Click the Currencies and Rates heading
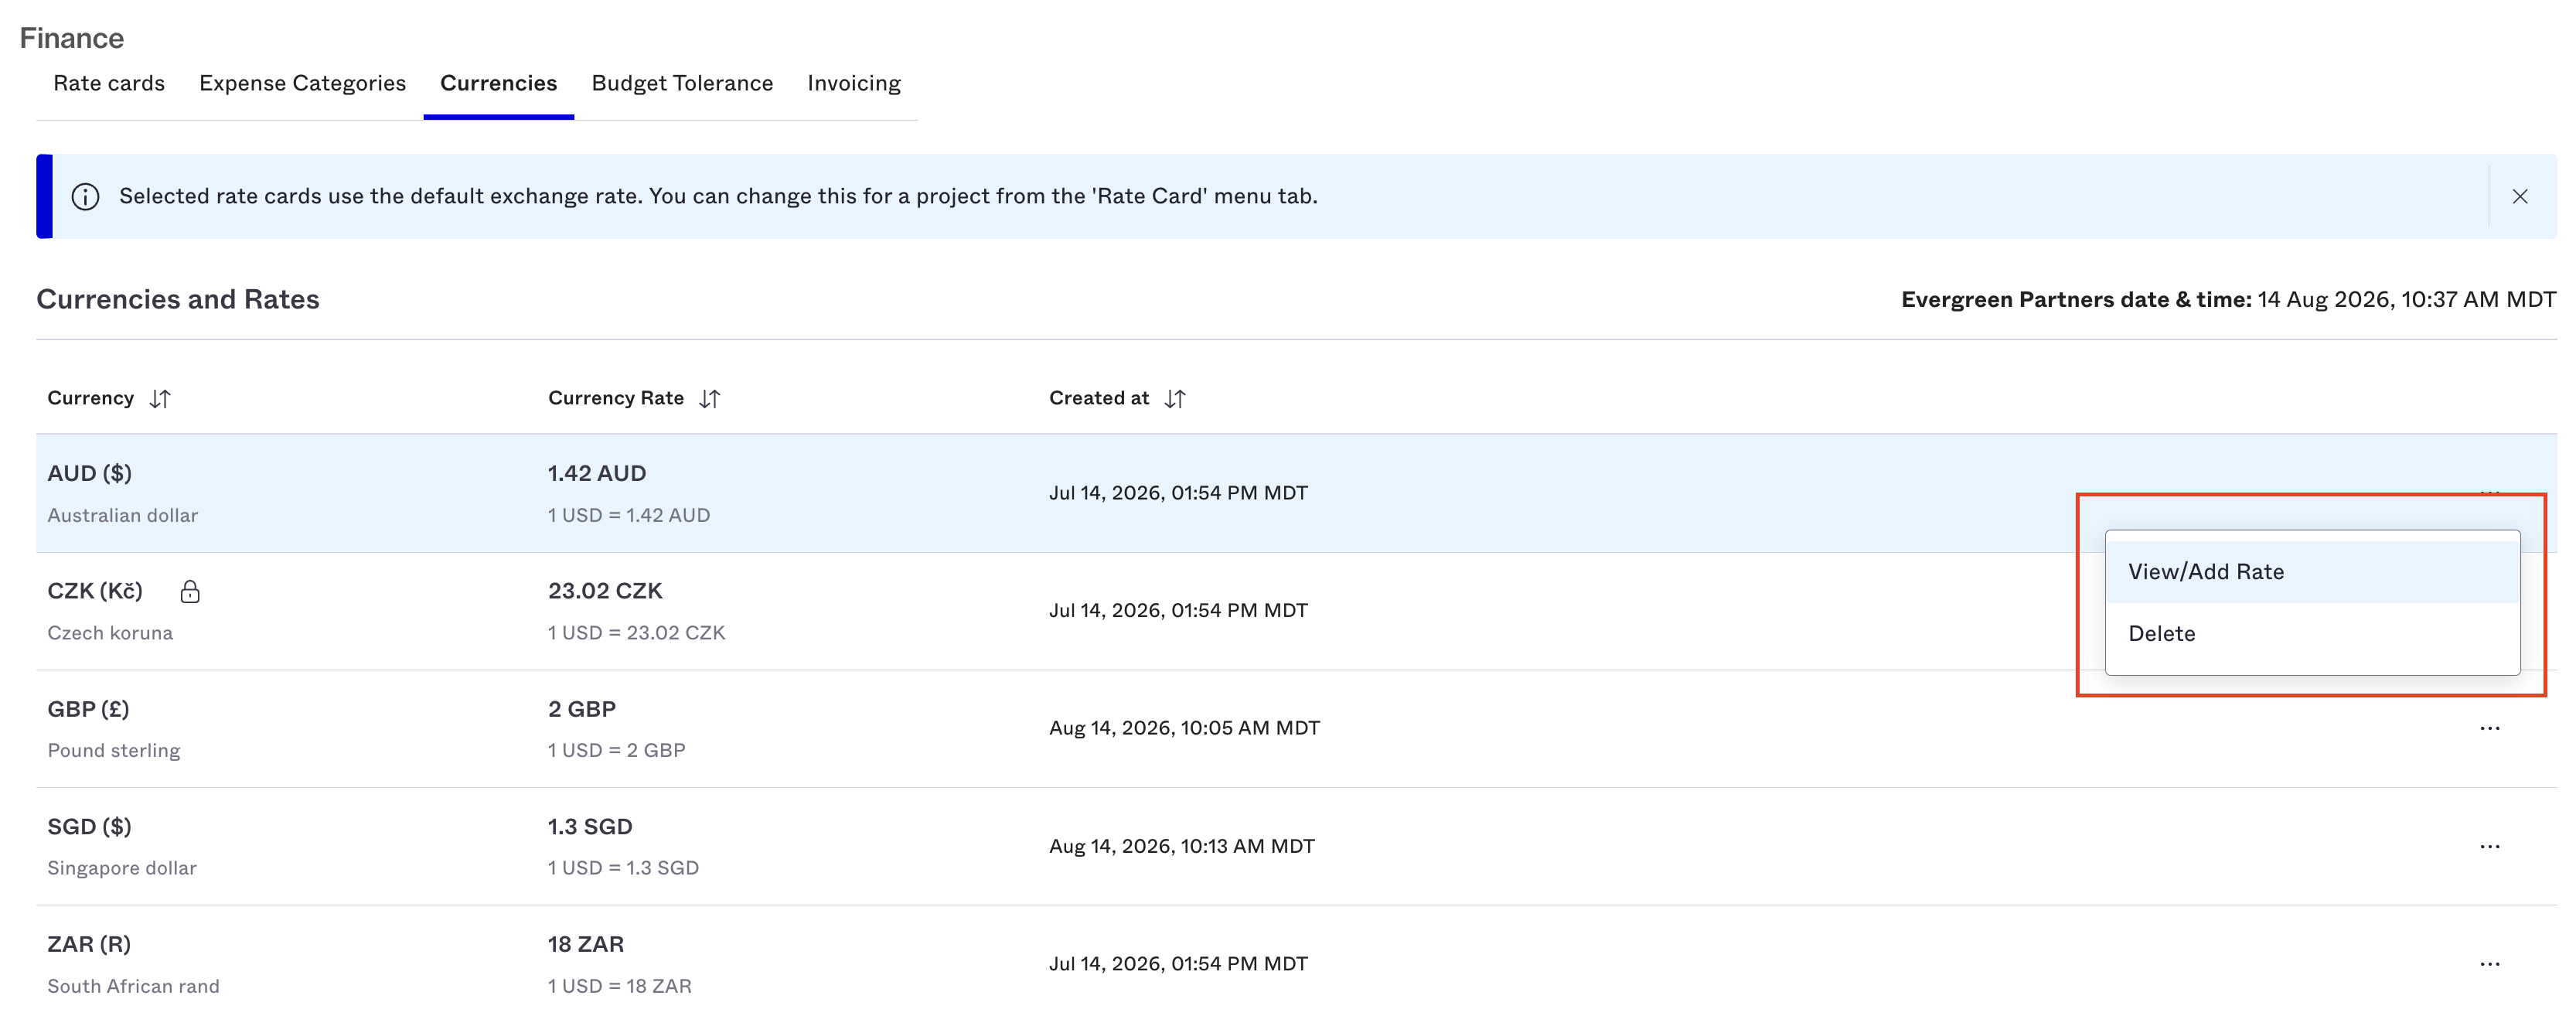 pyautogui.click(x=178, y=299)
